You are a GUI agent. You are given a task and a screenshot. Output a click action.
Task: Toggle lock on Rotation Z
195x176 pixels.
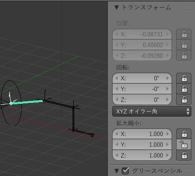pos(184,100)
